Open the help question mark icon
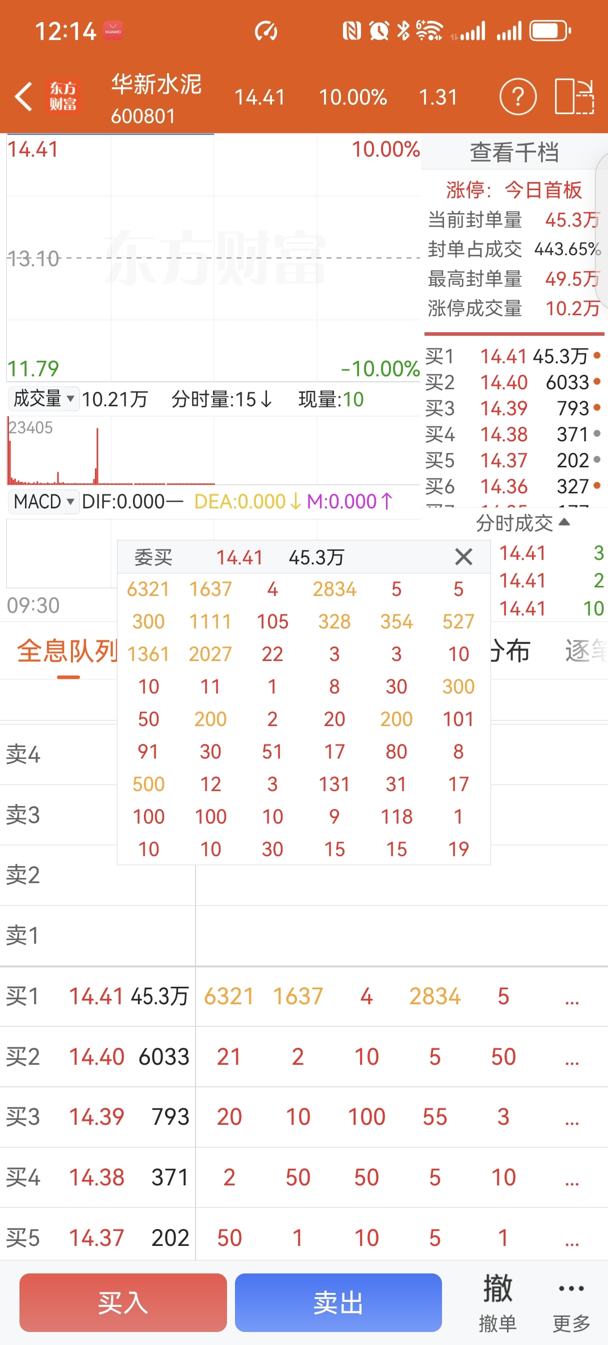The image size is (608, 1345). pos(517,97)
